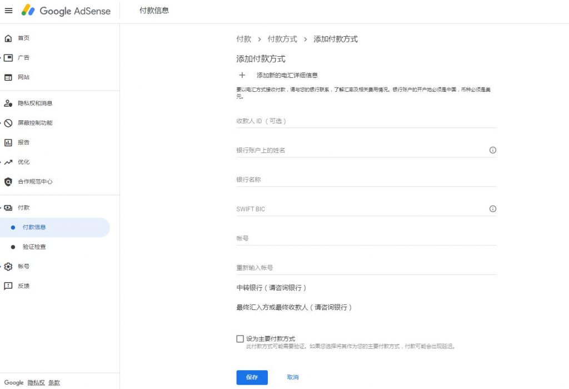Open the 隐私权 footer link

coord(36,383)
